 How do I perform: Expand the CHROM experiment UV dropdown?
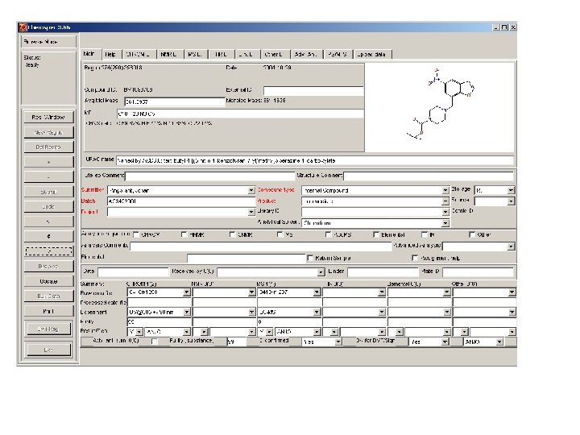(x=187, y=313)
